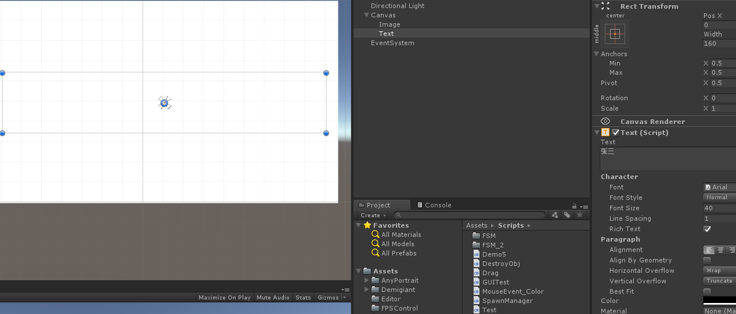The image size is (736, 314).
Task: Toggle Mute Audio in Game view
Action: 273,298
